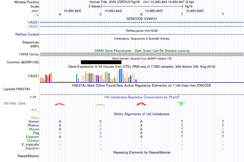Screen dimensions: 244x162
Task: Click the OMIM Genes track label
Action: (x=29, y=54)
